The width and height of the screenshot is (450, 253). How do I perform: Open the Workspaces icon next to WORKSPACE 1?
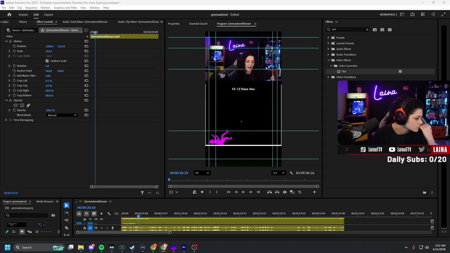pos(402,14)
